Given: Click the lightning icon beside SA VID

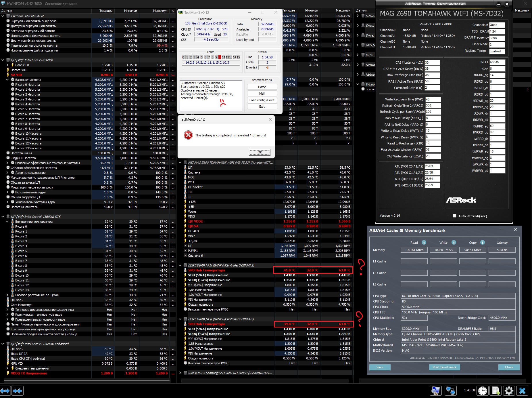Looking at the screenshot, I should tap(8, 75).
